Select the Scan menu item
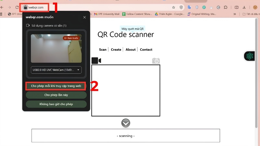This screenshot has height=146, width=260. [x=103, y=50]
